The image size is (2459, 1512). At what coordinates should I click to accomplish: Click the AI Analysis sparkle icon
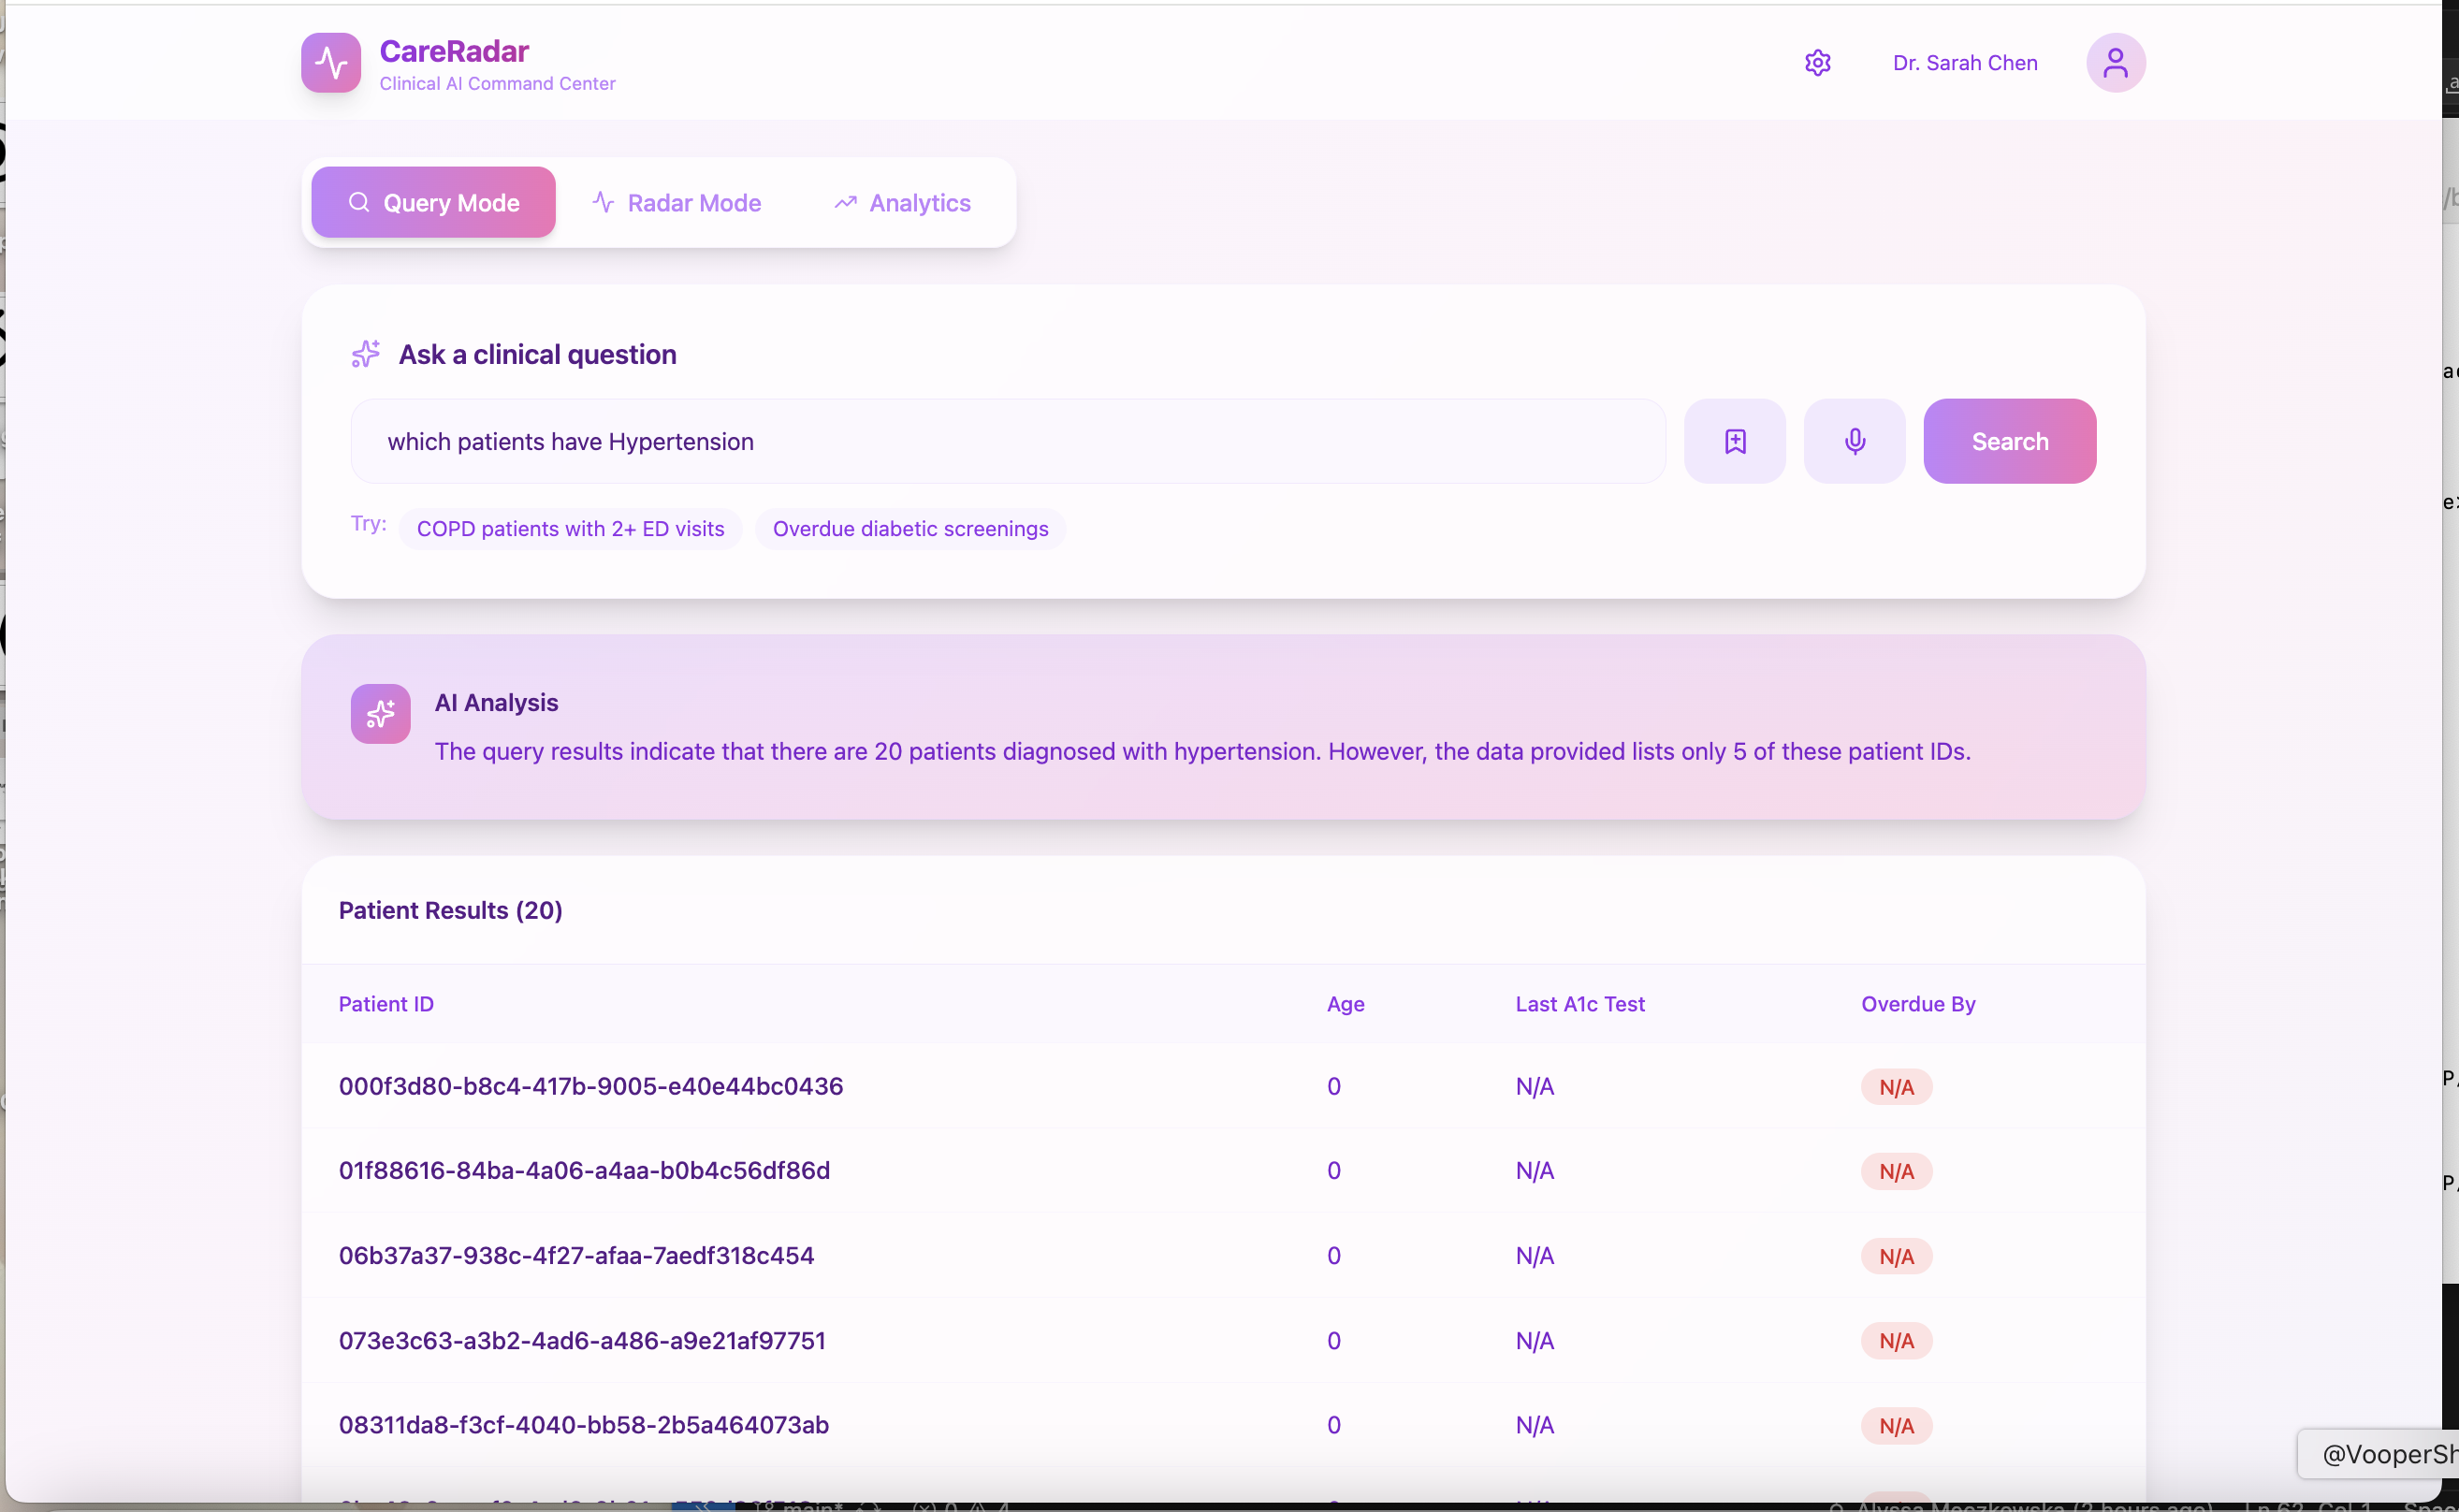(x=380, y=713)
